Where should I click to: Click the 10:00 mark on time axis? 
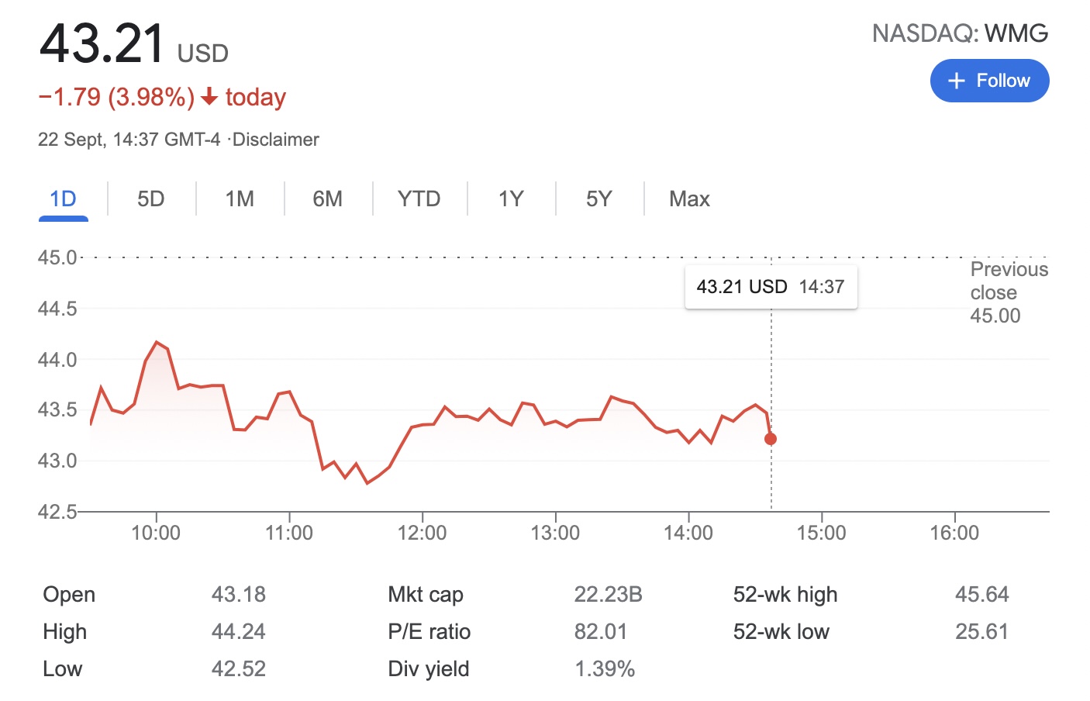[x=156, y=533]
